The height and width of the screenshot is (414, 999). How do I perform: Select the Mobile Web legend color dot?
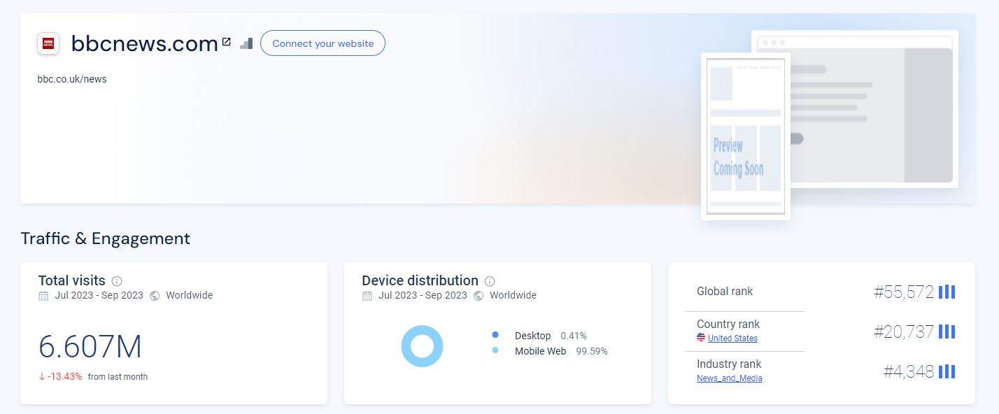[x=495, y=350]
